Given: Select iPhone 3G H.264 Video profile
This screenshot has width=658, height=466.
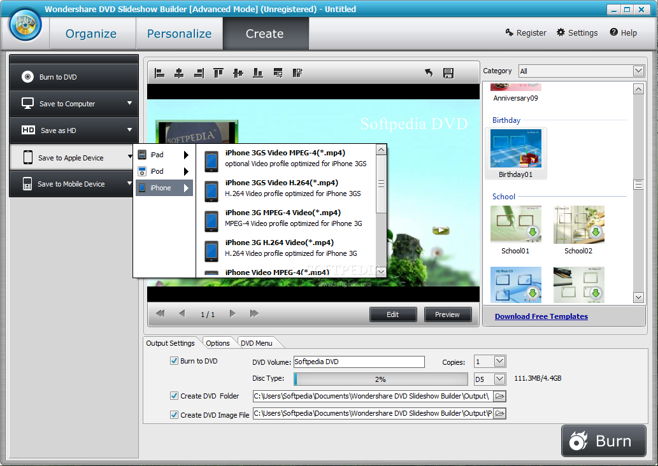Looking at the screenshot, I should (287, 248).
